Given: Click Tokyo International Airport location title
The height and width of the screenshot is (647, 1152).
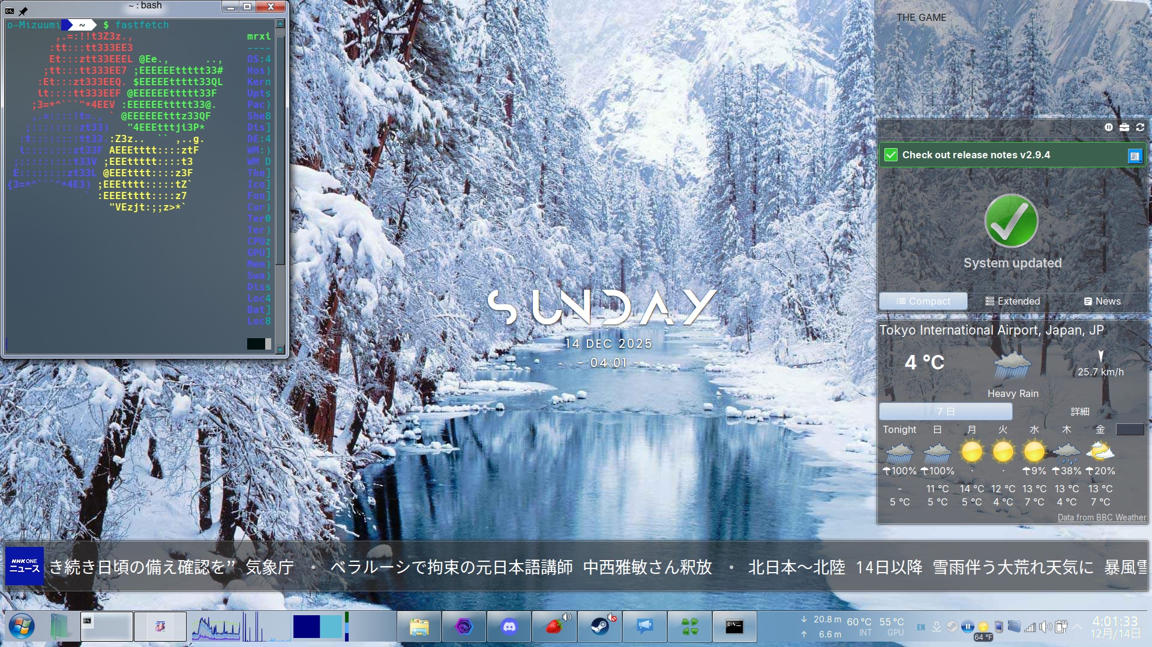Looking at the screenshot, I should tap(992, 330).
